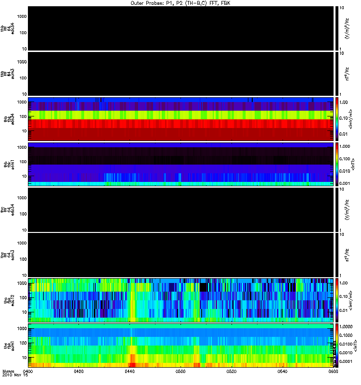Image resolution: width=361 pixels, height=385 pixels.
Task: Click the "hhmm" axis unit label
Action: click(8, 371)
